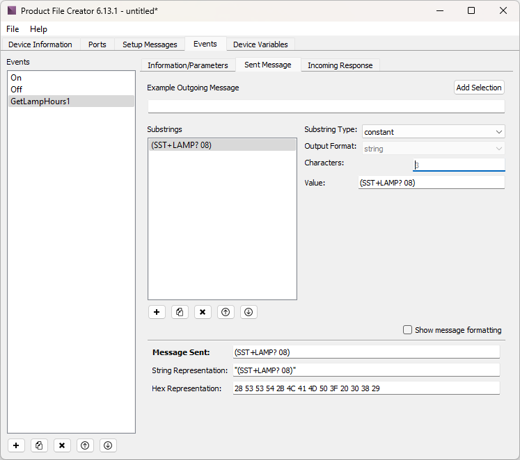Select the Off event in Events list
Image resolution: width=520 pixels, height=460 pixels.
17,90
